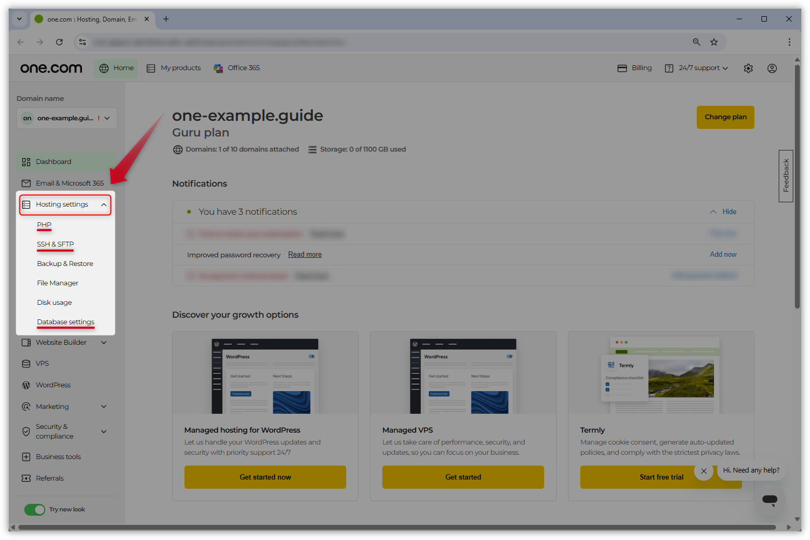Viewport: 810px width, 540px height.
Task: Click the one.com logo
Action: [51, 68]
